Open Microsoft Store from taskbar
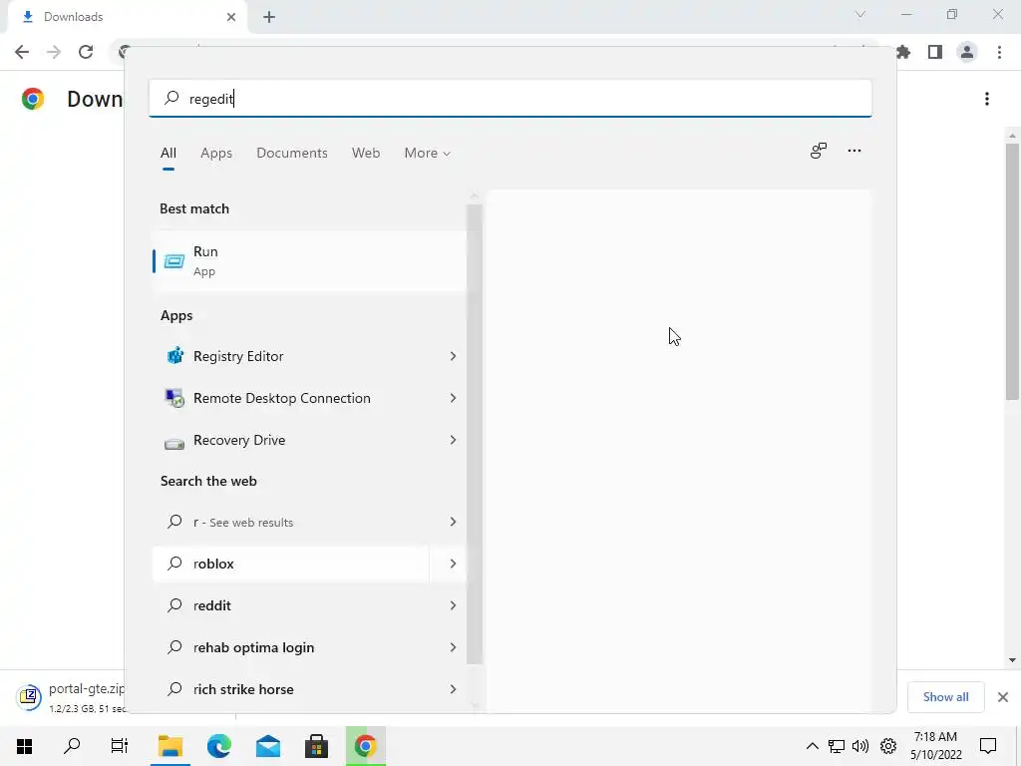 [x=316, y=746]
